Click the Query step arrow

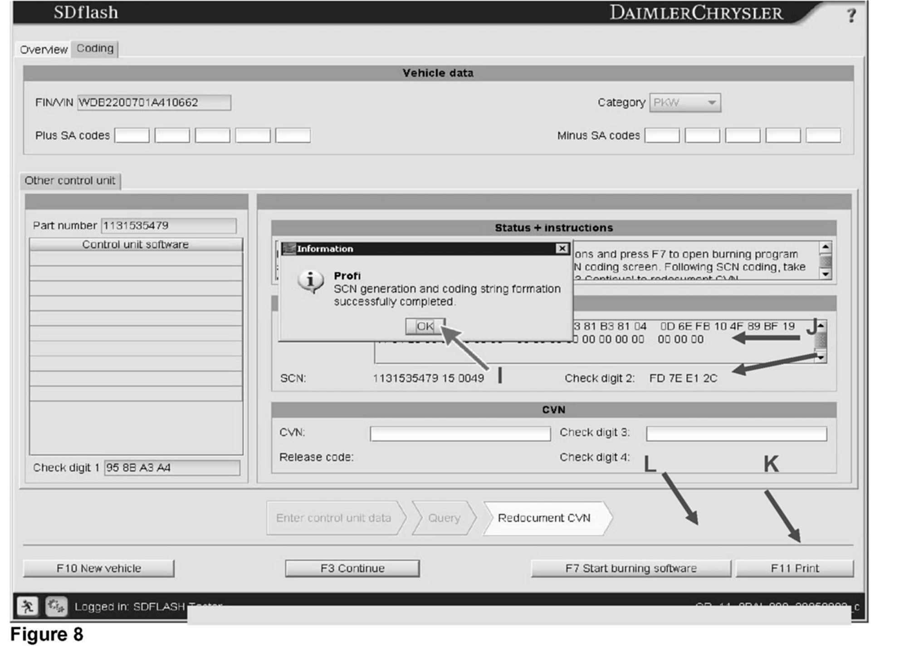click(445, 518)
